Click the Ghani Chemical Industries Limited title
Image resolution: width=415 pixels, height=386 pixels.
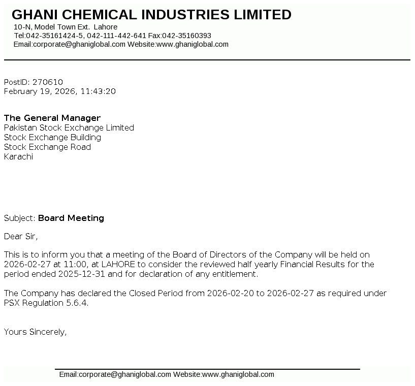click(151, 15)
